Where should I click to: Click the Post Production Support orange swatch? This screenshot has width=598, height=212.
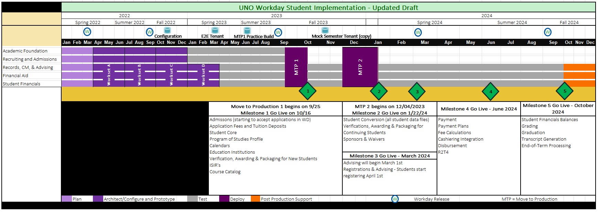255,199
